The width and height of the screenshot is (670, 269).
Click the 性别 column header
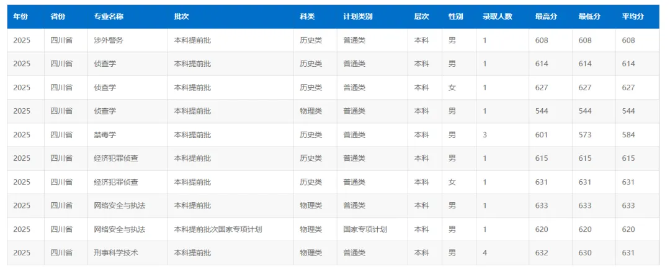[x=455, y=17]
